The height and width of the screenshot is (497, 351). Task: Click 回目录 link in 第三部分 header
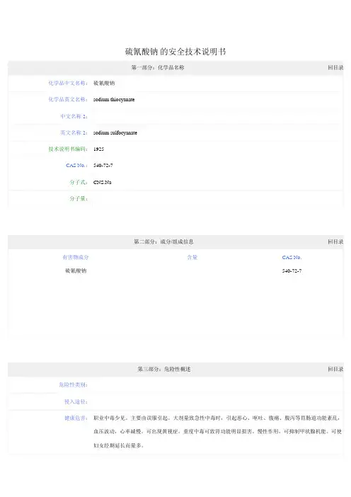[335, 369]
